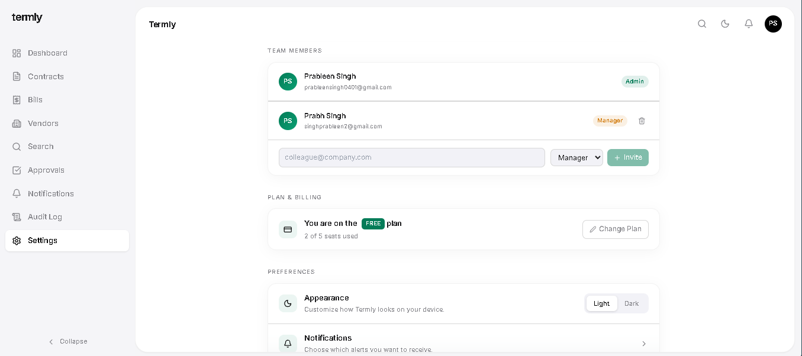Click the Contracts document icon

click(x=17, y=76)
